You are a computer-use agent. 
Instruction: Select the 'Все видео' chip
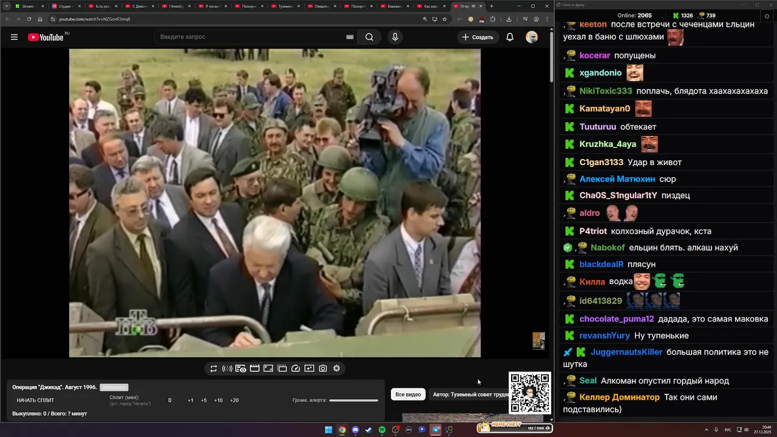(408, 395)
